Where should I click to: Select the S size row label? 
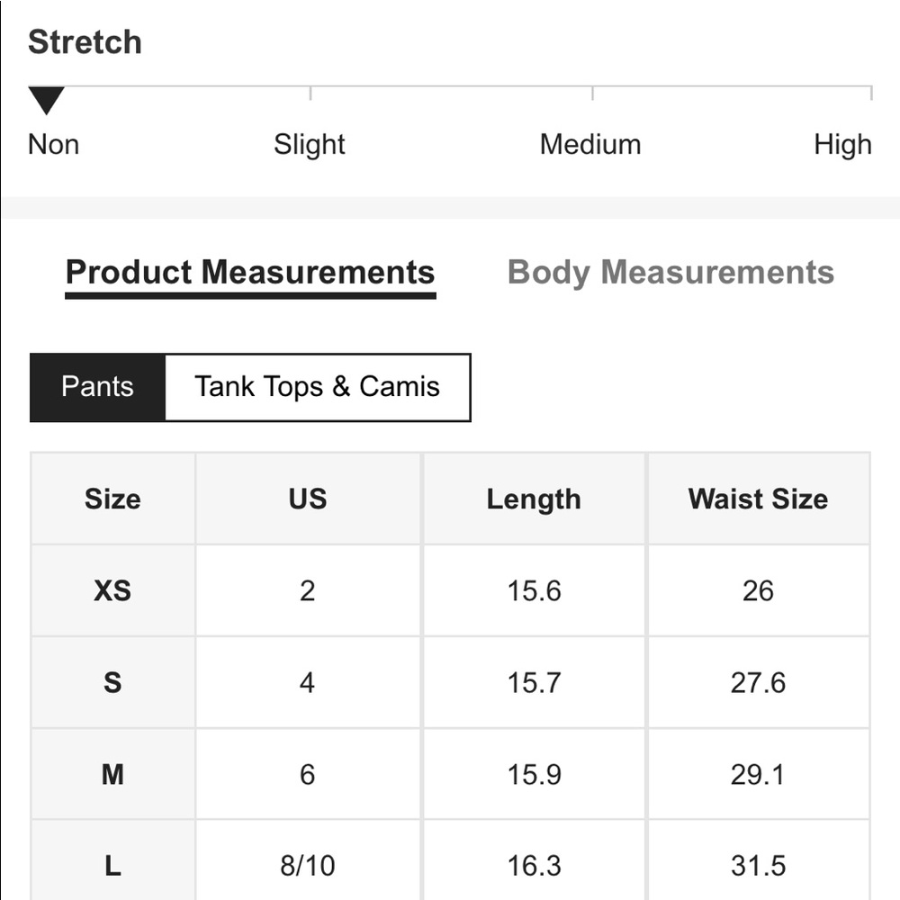[112, 682]
